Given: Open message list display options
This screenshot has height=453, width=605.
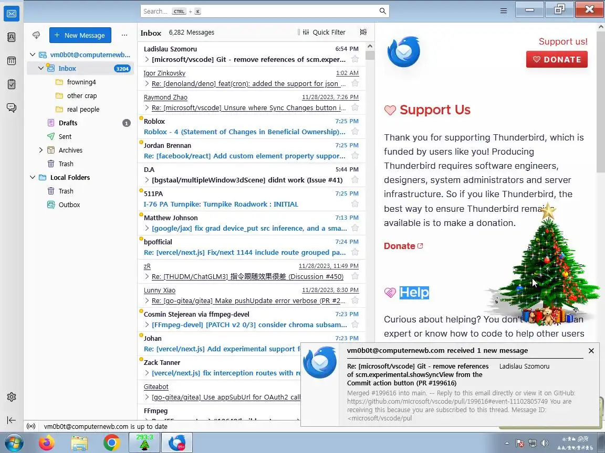Looking at the screenshot, I should coord(363,32).
